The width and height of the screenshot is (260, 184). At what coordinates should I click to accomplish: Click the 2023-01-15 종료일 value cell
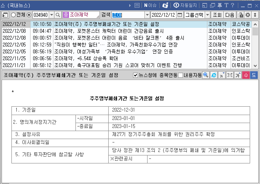click(x=179, y=127)
